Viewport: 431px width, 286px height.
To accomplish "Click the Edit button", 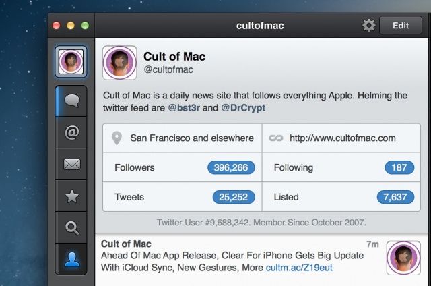I will pos(401,26).
